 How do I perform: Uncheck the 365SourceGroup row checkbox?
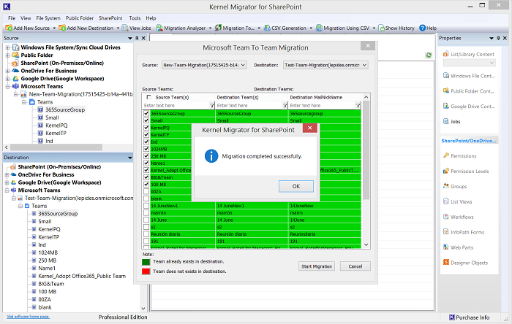pos(147,115)
